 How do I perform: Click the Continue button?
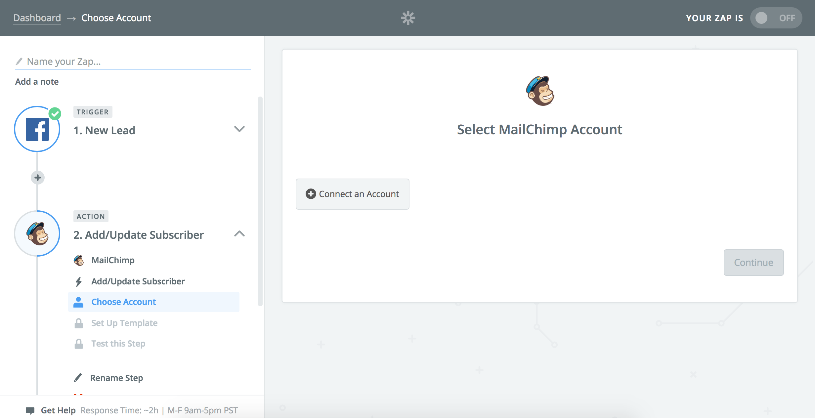coord(753,263)
